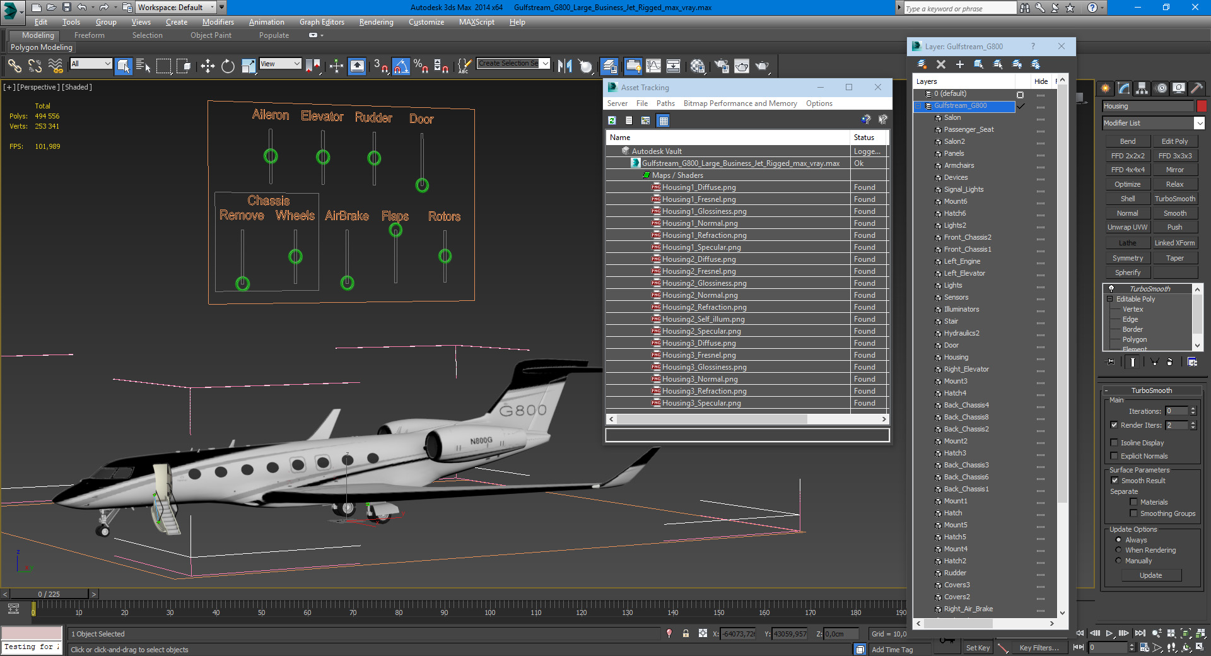Open Asset Tracking help icon
Screen dimensions: 1211x656
click(866, 120)
